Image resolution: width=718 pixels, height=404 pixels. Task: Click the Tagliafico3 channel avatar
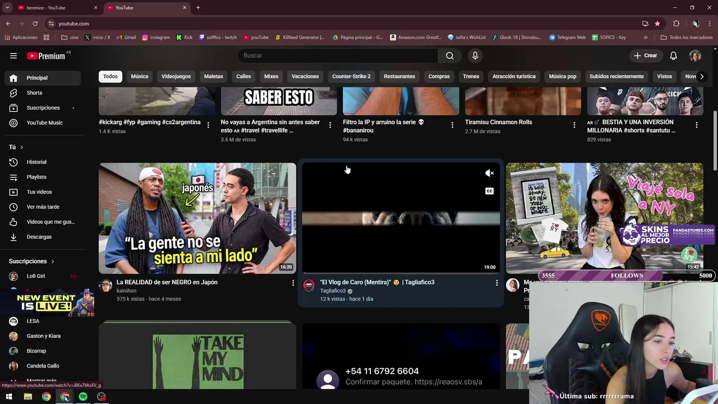(x=309, y=285)
